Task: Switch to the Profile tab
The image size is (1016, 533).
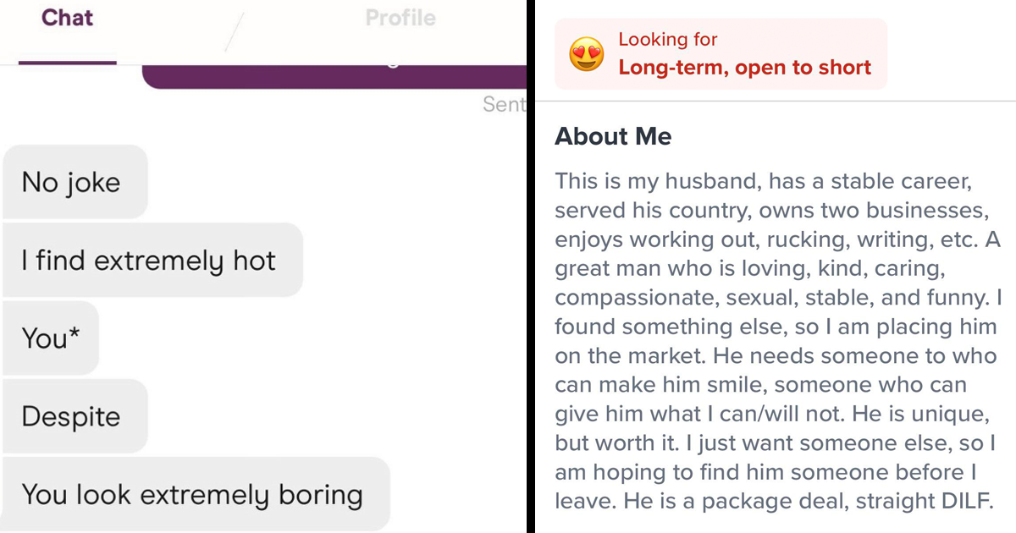Action: point(400,18)
